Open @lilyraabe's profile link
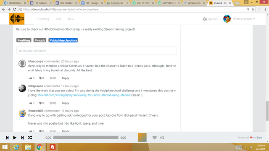Image resolution: width=269 pixels, height=151 pixels. pyautogui.click(x=36, y=86)
